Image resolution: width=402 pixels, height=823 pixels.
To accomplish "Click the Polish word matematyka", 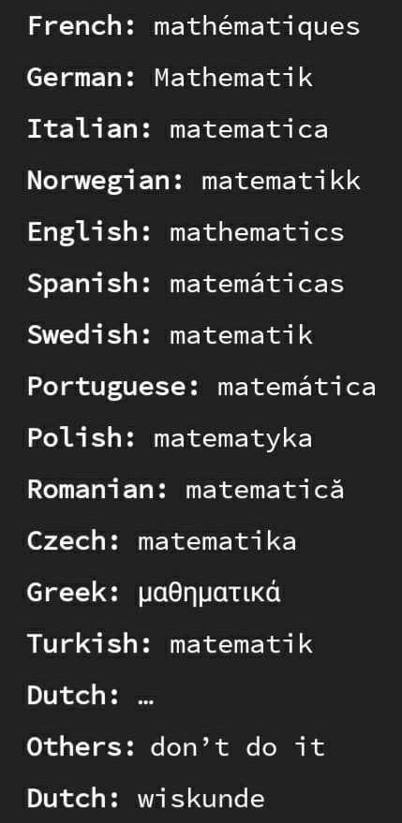I will click(x=233, y=439).
